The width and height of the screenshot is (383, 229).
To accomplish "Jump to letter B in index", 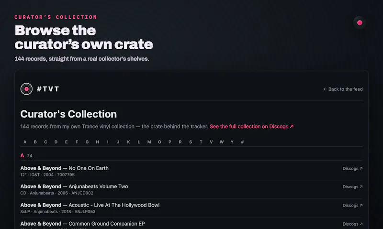I will click(x=35, y=142).
